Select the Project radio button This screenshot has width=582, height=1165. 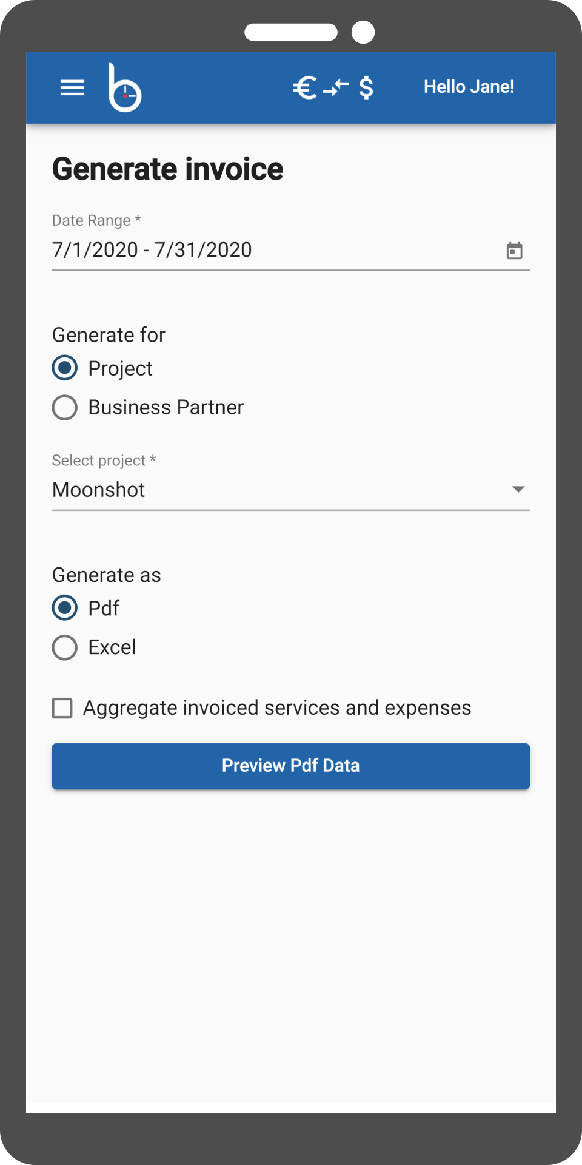(65, 368)
